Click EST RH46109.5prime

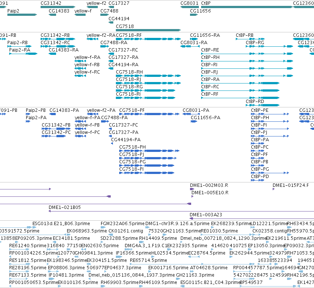pos(158,282)
